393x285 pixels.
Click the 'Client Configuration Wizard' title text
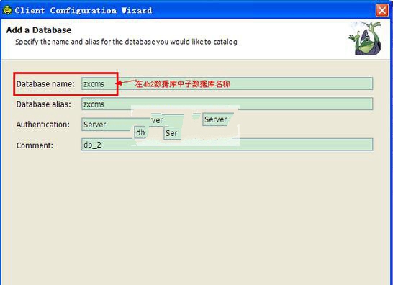point(83,11)
